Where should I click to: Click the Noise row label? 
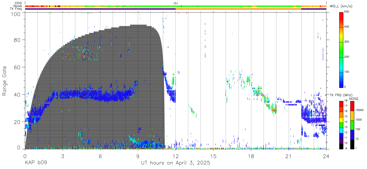pos(18,6)
